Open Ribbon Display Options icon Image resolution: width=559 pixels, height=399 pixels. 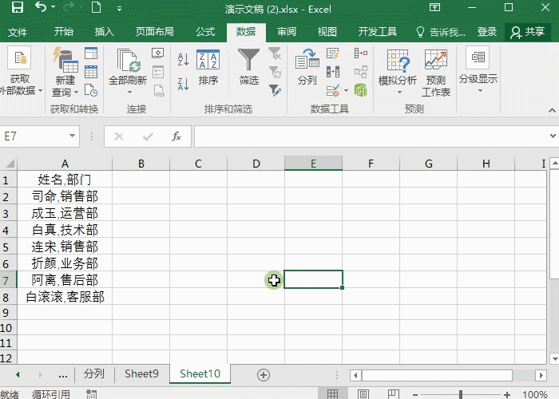point(434,7)
